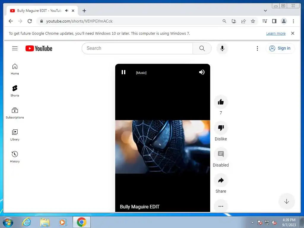Open Shorts in the sidebar
The image size is (304, 228).
click(x=15, y=91)
